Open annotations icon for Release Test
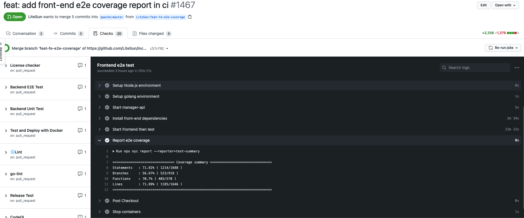This screenshot has width=524, height=218. point(80,195)
